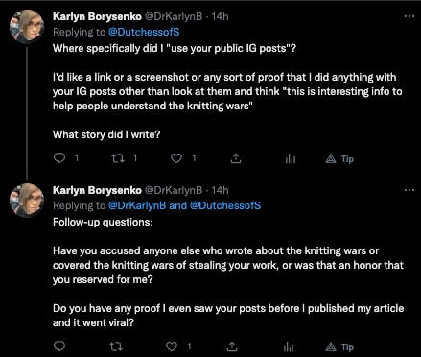The height and width of the screenshot is (357, 421).
Task: Reply to the first tweet
Action: click(x=59, y=158)
